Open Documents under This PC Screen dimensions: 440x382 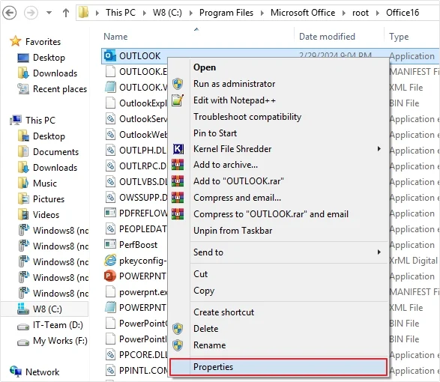(x=55, y=152)
